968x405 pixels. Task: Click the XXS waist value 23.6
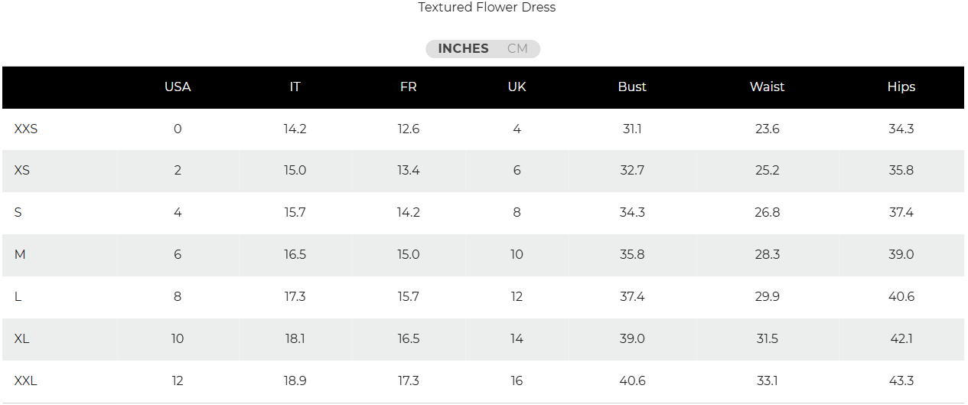click(x=767, y=129)
